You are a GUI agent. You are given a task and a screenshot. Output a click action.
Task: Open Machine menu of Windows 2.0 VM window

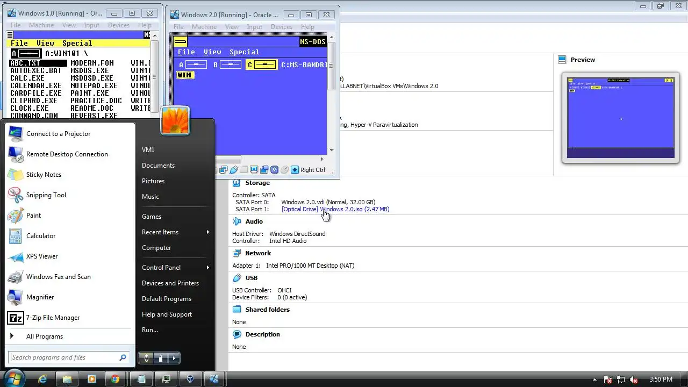204,27
